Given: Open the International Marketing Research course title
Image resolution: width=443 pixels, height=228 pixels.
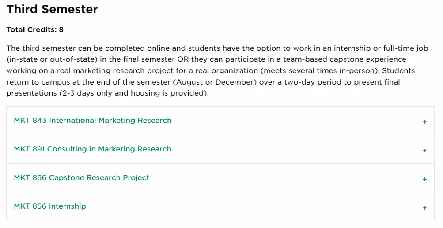Looking at the screenshot, I should (x=110, y=121).
